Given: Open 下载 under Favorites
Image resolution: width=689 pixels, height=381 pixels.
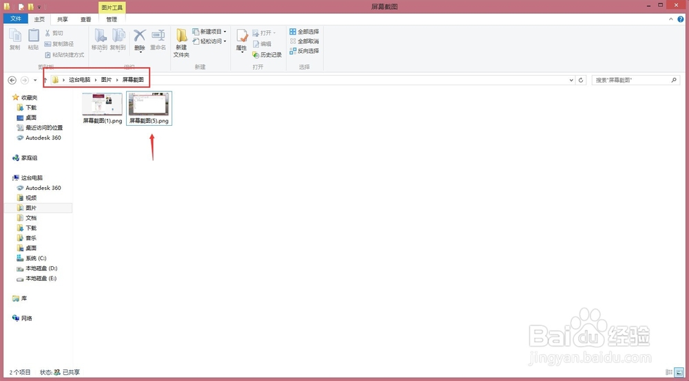Looking at the screenshot, I should click(x=26, y=107).
